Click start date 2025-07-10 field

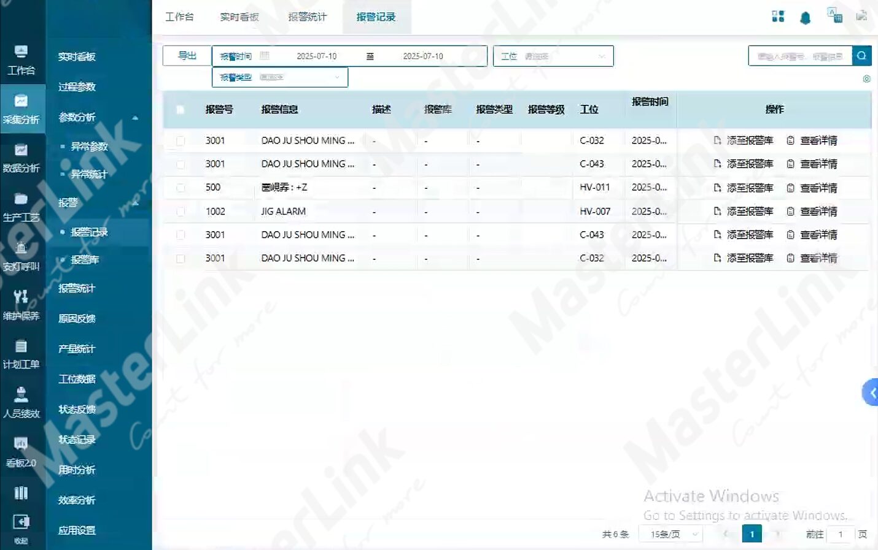[x=317, y=56]
